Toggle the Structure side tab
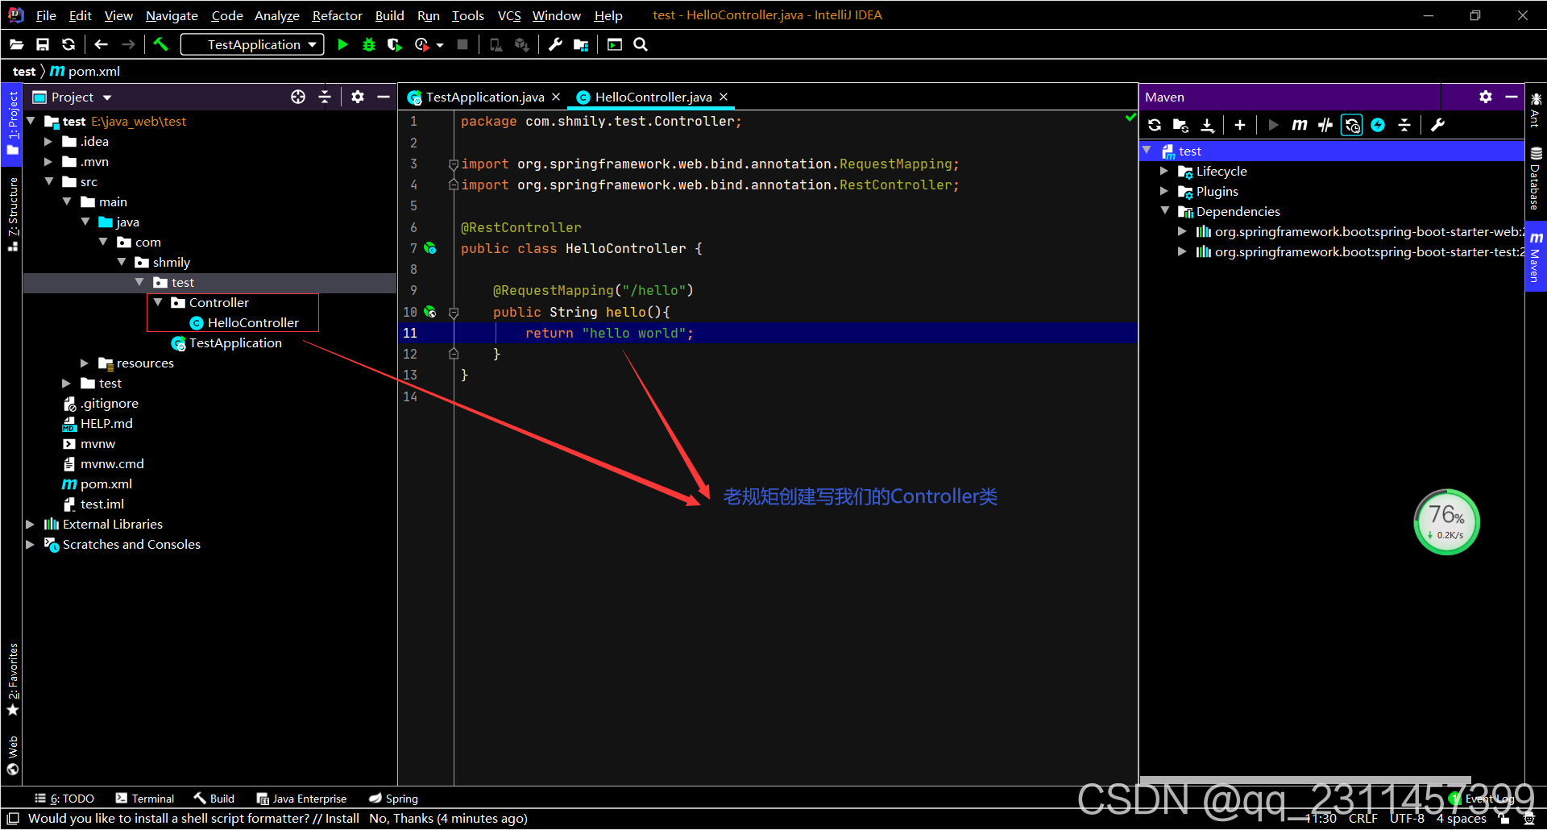 tap(12, 214)
